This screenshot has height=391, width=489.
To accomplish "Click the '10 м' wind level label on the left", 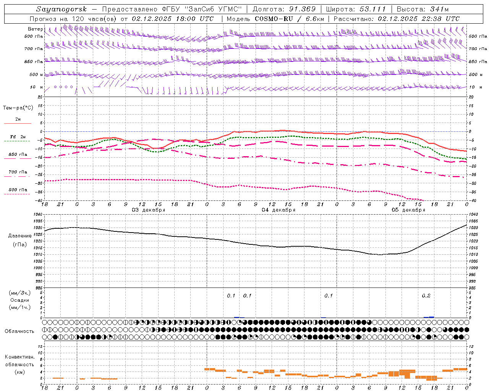I will [x=36, y=87].
